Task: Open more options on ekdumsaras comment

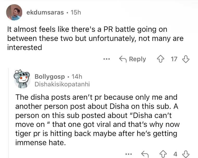Action: point(107,59)
